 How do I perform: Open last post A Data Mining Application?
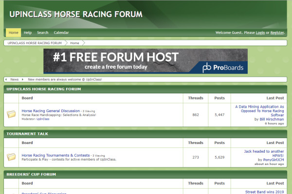[259, 111]
